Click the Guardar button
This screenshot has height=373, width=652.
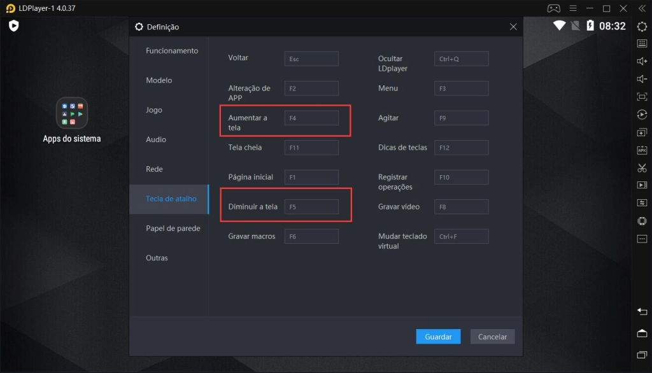click(x=438, y=337)
